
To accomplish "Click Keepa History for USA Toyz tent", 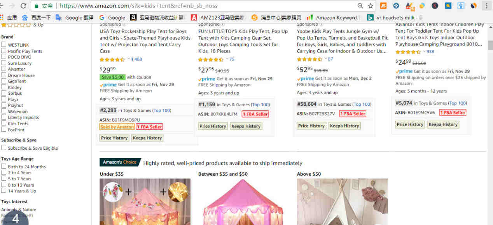I will (x=147, y=138).
